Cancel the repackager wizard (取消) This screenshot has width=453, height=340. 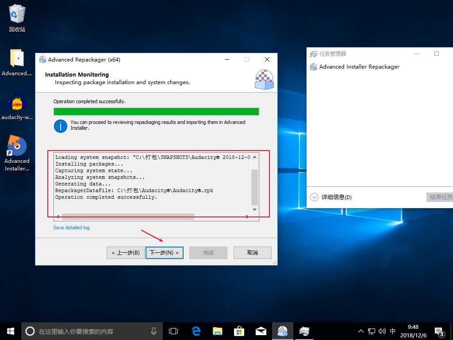click(253, 253)
